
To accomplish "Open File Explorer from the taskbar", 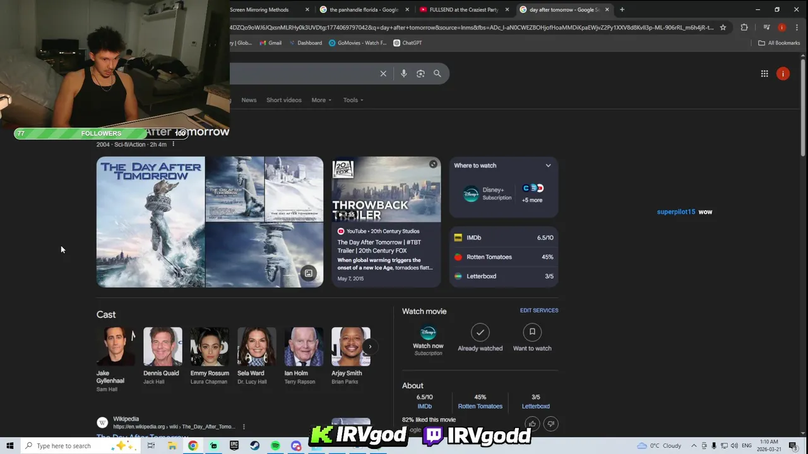I will tap(172, 446).
